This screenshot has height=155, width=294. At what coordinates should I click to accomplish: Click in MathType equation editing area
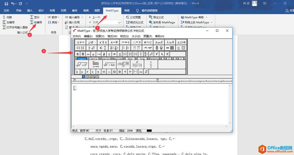[x=150, y=104]
